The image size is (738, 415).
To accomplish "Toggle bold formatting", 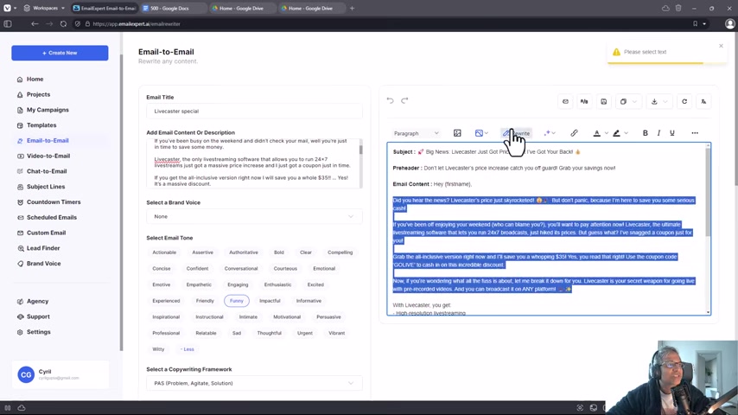I will (x=646, y=133).
